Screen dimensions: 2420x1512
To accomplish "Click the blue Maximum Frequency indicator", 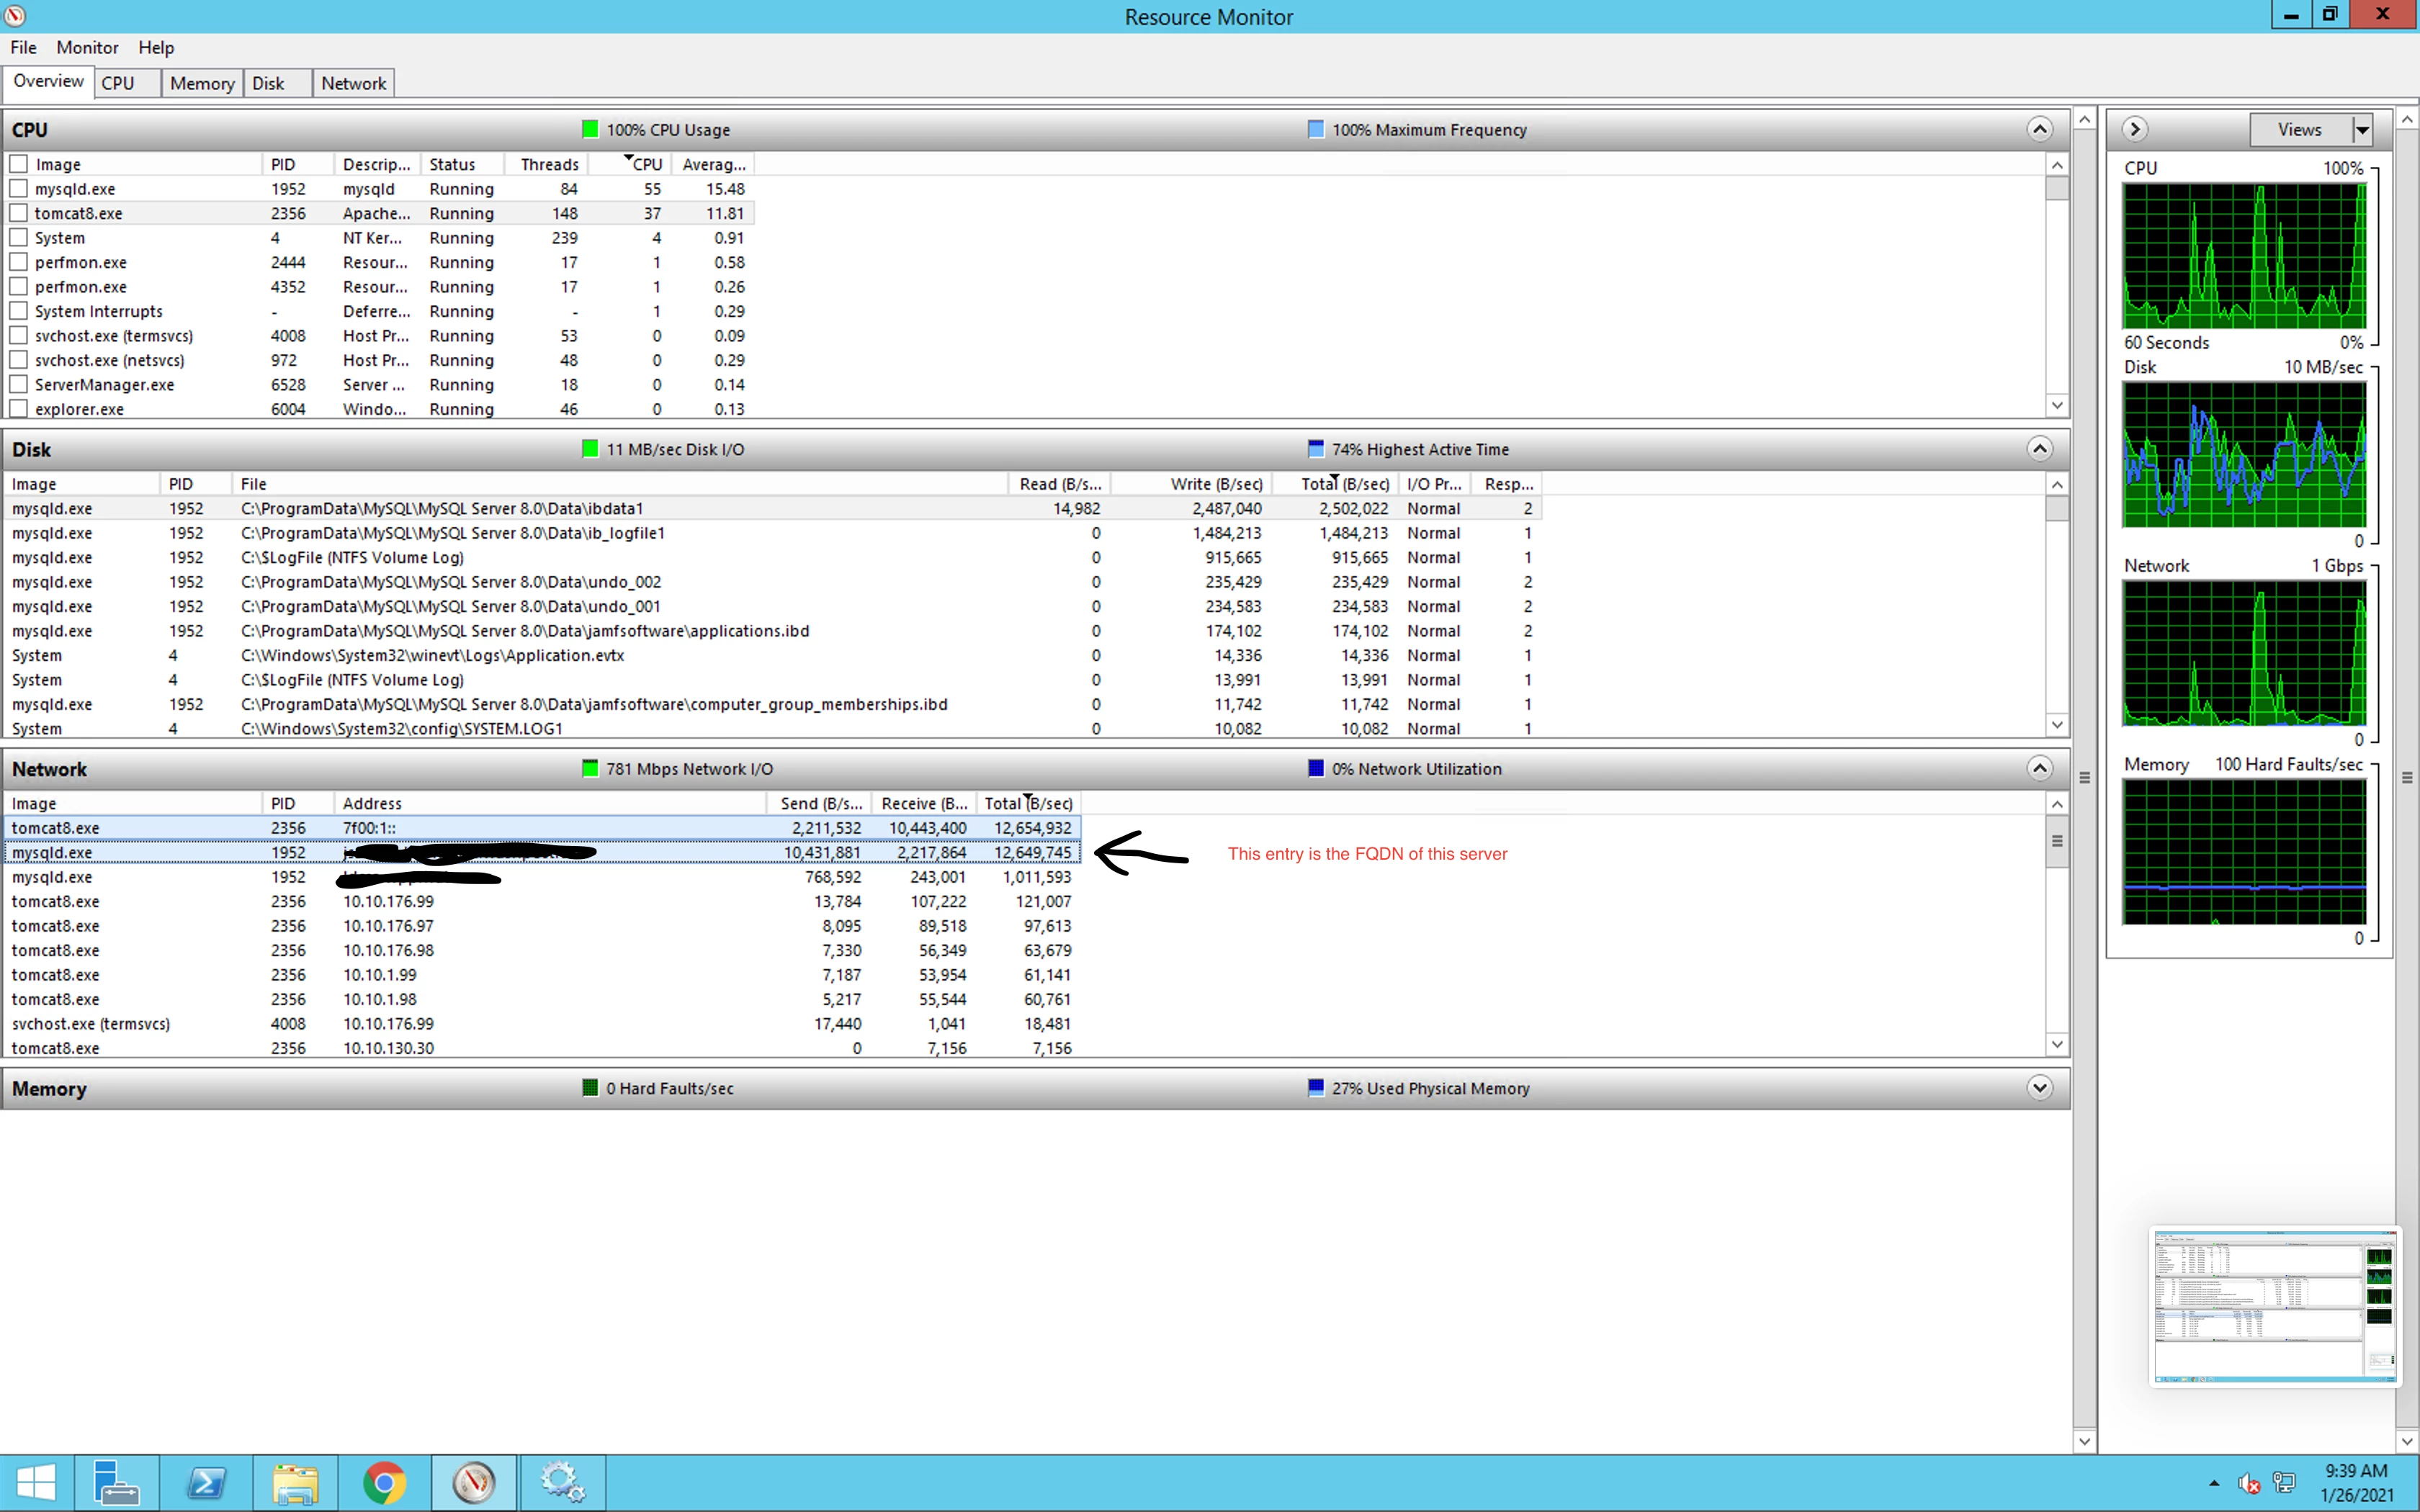I will (x=1316, y=129).
